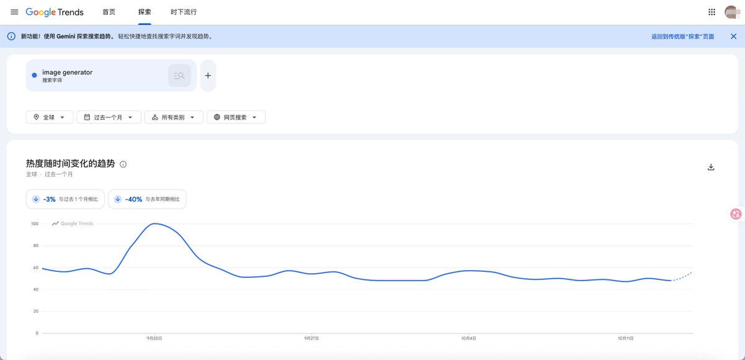
Task: Open the 过去一个月 time range dropdown
Action: [x=109, y=117]
